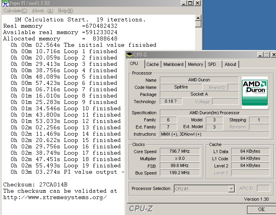Click the Spitfire Code Name field
This screenshot has height=215, width=276.
(181, 87)
